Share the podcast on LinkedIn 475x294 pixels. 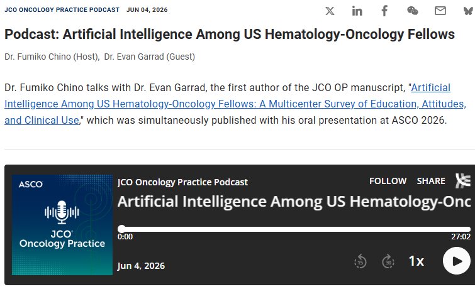(x=357, y=11)
